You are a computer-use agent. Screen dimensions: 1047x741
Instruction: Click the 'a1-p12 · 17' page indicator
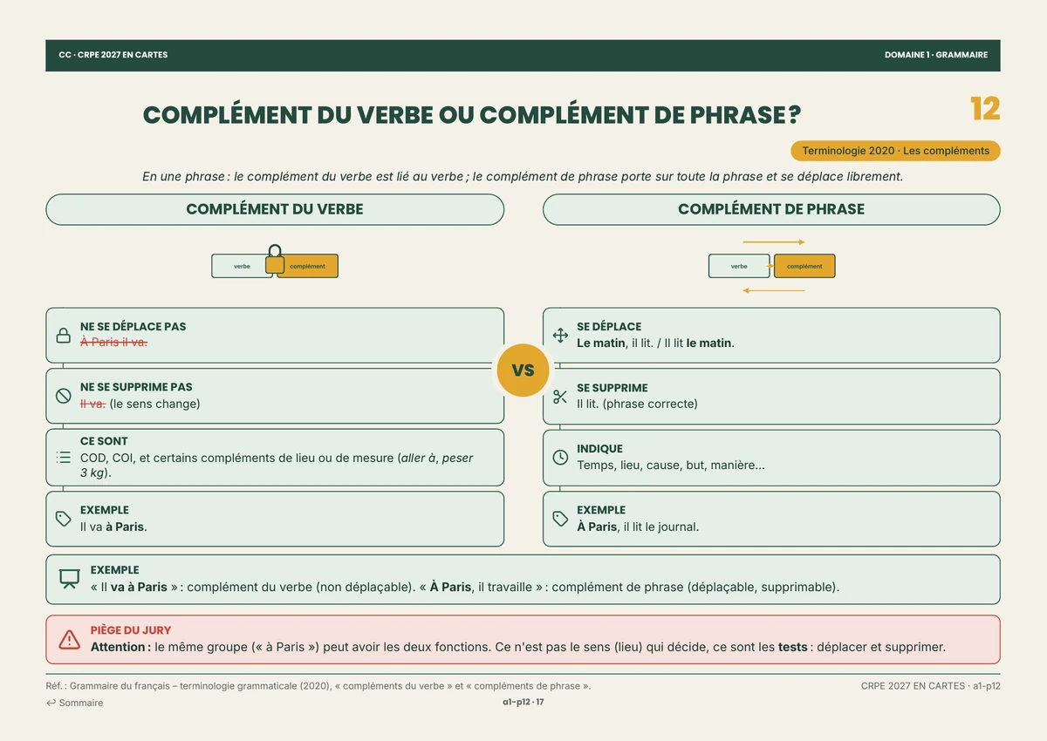pos(523,702)
